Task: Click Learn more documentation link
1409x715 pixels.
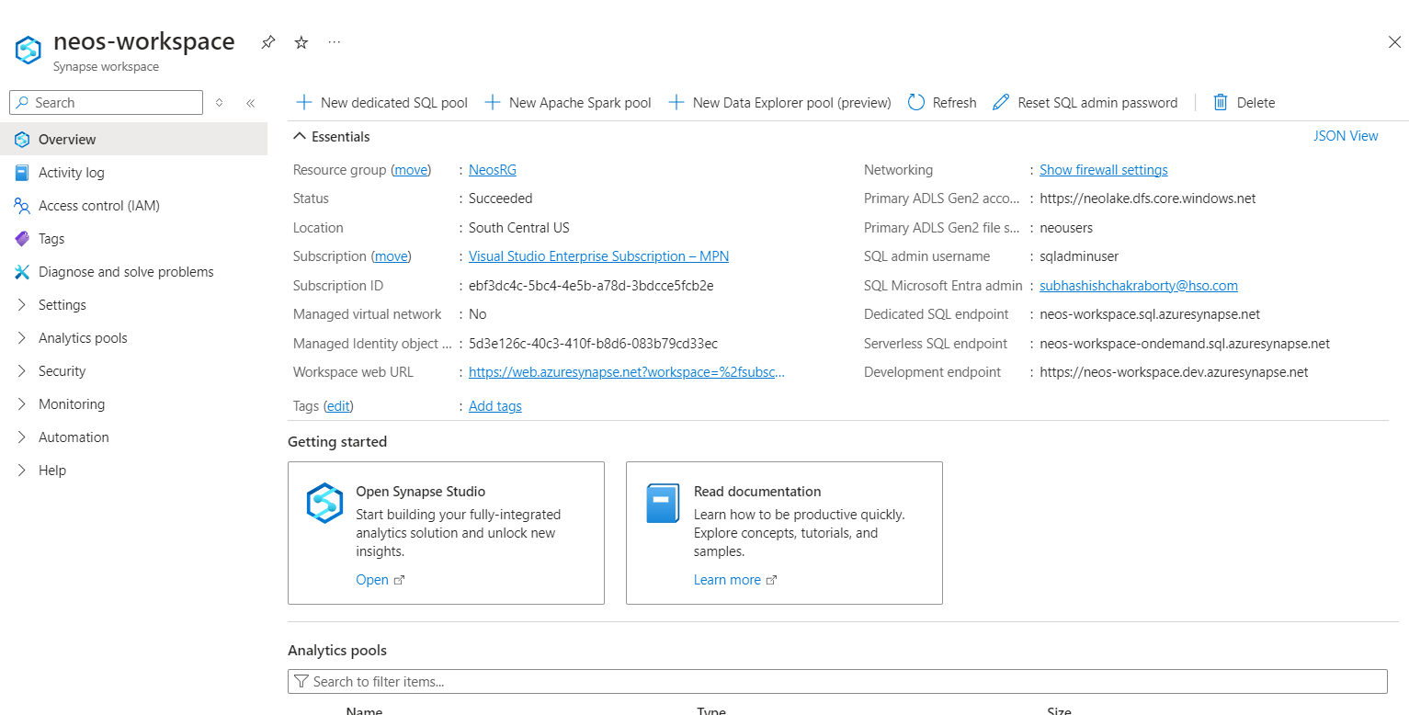Action: coord(727,580)
